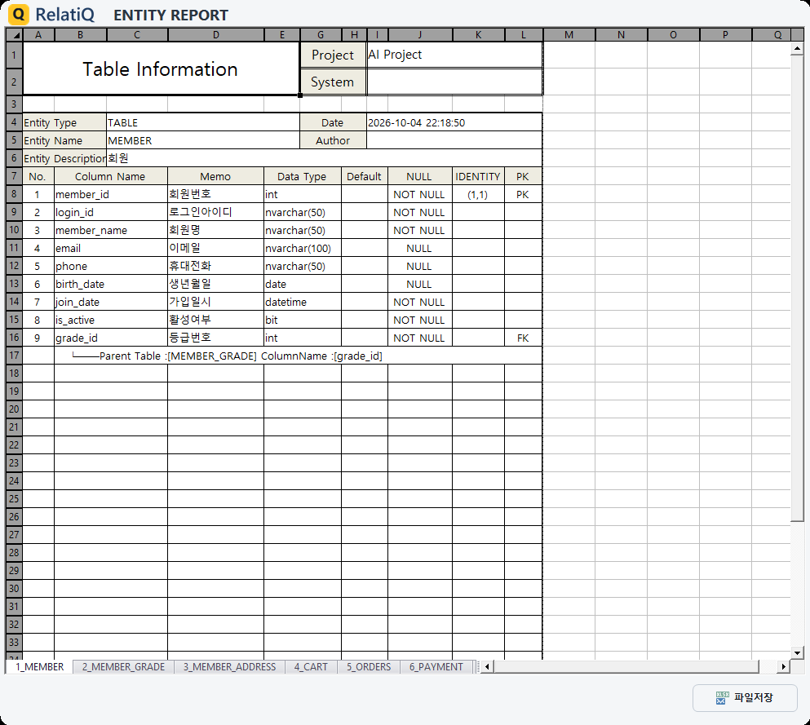Switch to the 4_CART sheet tab
Screen dimensions: 810x725
click(x=311, y=666)
